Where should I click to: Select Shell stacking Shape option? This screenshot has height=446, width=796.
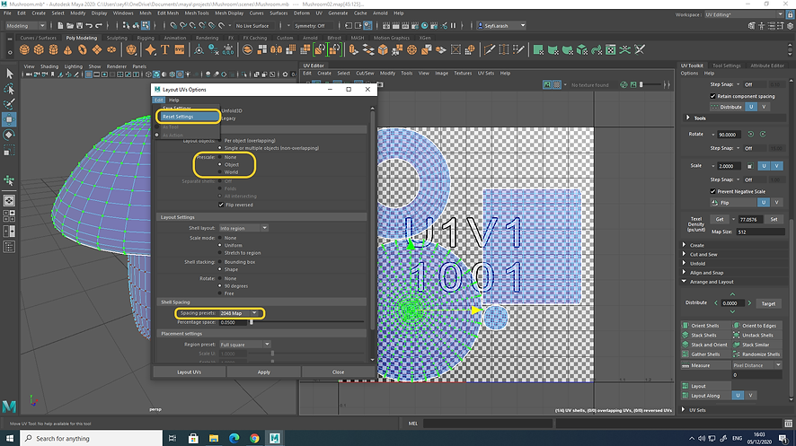click(220, 269)
